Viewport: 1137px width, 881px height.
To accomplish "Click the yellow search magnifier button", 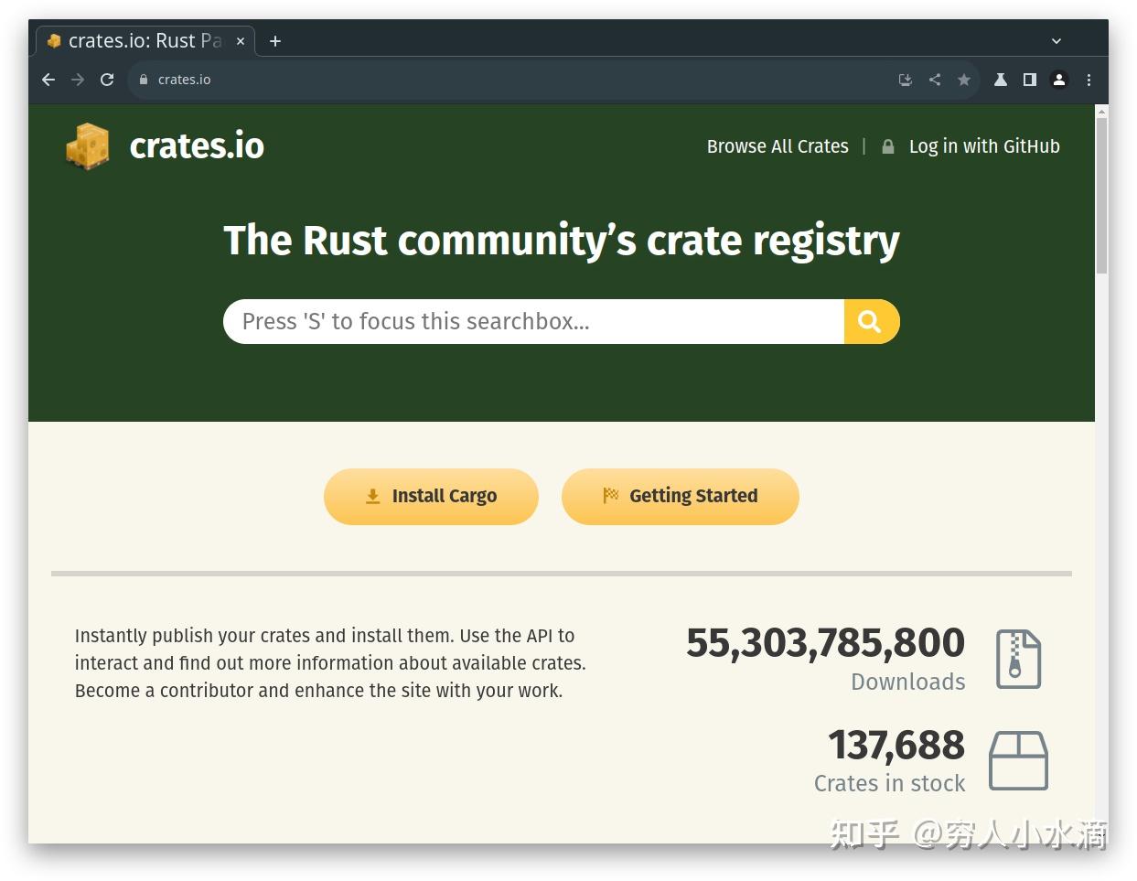I will click(x=871, y=322).
